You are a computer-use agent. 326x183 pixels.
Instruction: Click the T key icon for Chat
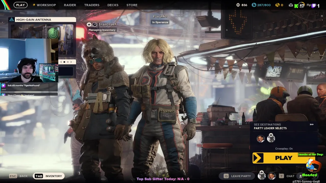281,176
